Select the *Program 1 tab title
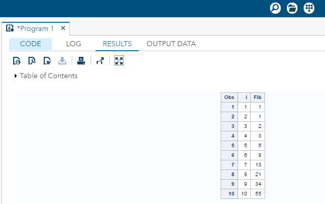Screen dimensions: 325x204 36,28
